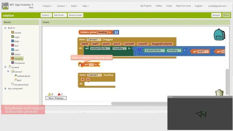Click the viewer horizontal scrollbar

tap(139, 103)
